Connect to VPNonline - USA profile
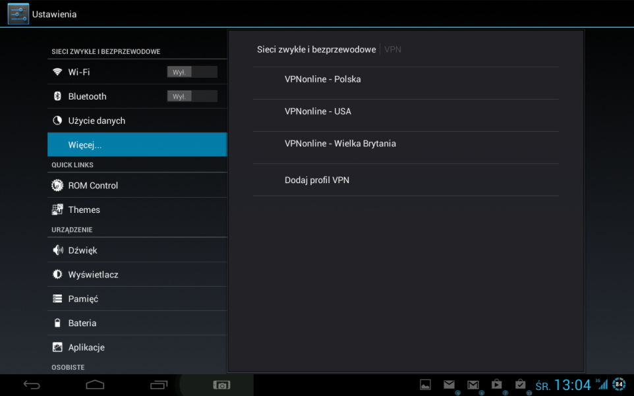This screenshot has width=634, height=396. pos(405,115)
